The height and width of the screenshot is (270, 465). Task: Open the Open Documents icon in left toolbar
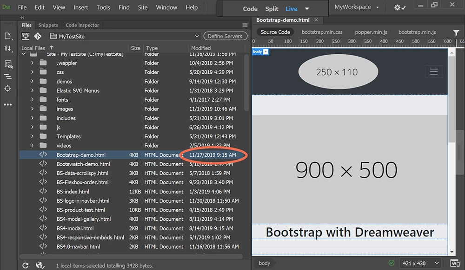point(7,36)
